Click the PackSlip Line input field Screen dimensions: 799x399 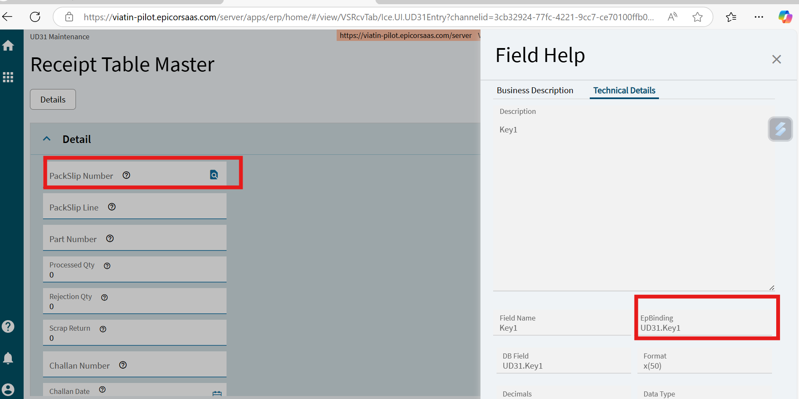tap(135, 206)
